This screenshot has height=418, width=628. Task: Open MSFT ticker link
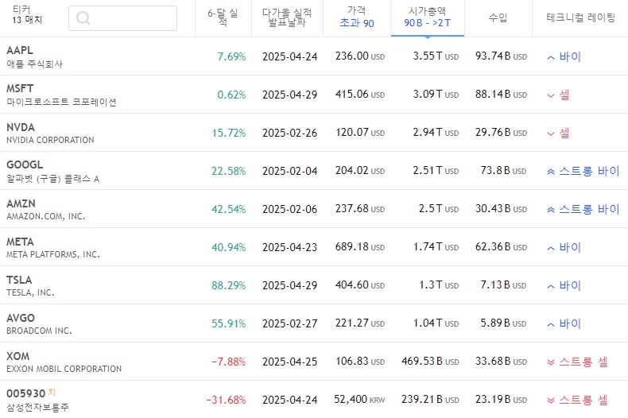point(20,88)
